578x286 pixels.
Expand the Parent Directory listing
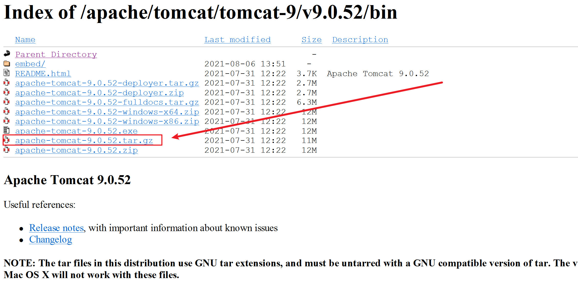51,54
